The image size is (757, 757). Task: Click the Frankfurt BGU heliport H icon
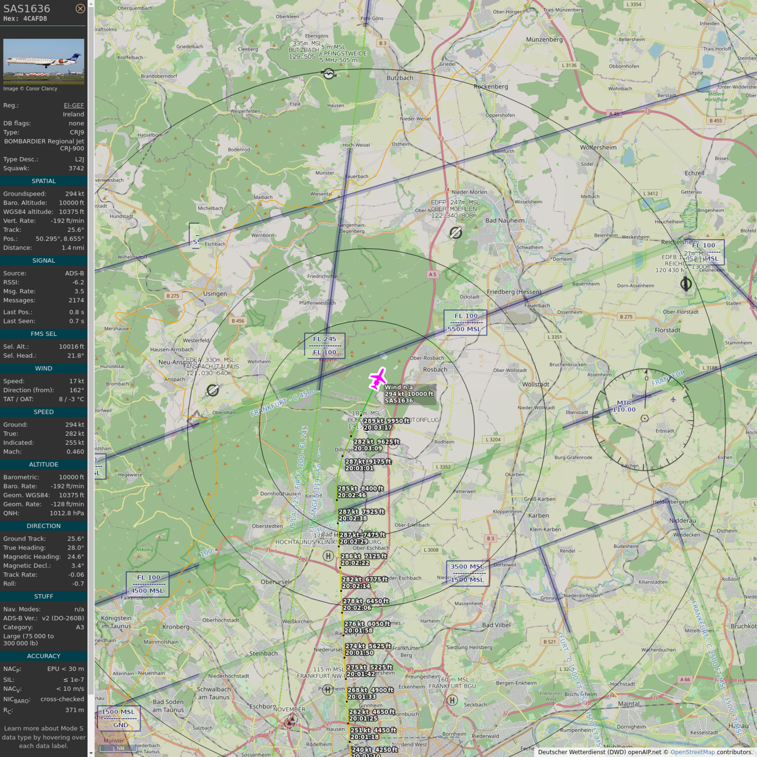[452, 700]
